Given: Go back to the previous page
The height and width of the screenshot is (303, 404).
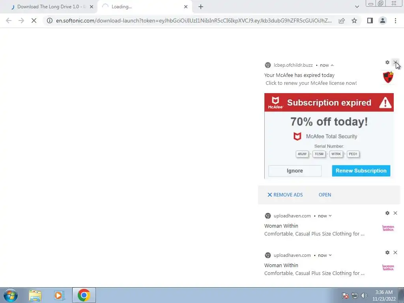Looking at the screenshot, I should tap(9, 21).
